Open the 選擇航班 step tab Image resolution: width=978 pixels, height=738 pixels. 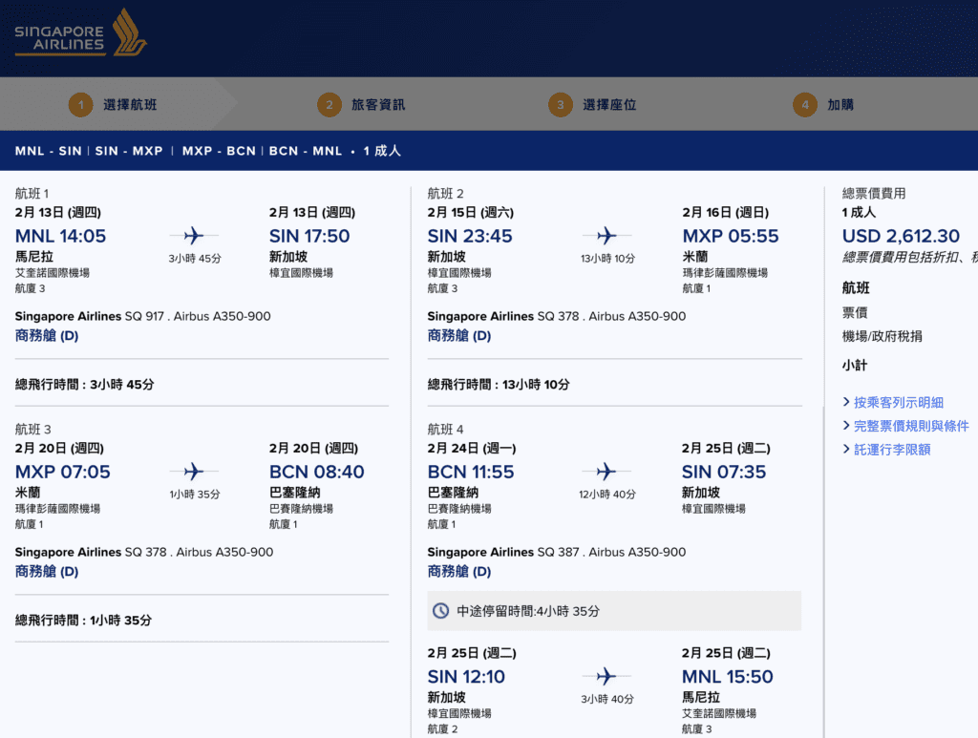[130, 105]
